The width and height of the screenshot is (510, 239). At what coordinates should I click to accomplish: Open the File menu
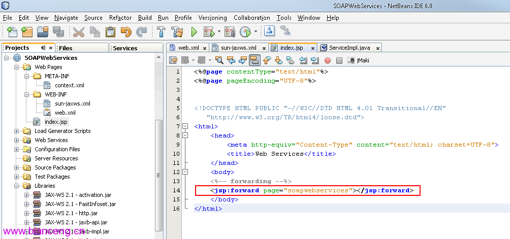7,18
